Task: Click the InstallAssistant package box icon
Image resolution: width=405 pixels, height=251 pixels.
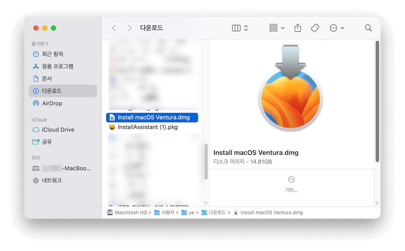Action: point(112,127)
